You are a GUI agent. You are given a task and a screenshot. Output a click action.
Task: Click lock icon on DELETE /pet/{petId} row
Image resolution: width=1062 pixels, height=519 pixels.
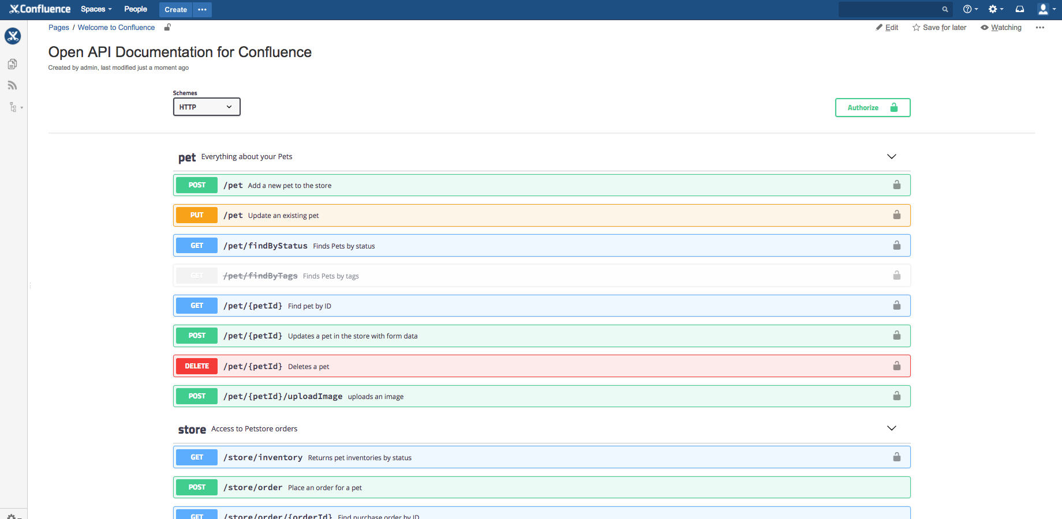(x=896, y=366)
